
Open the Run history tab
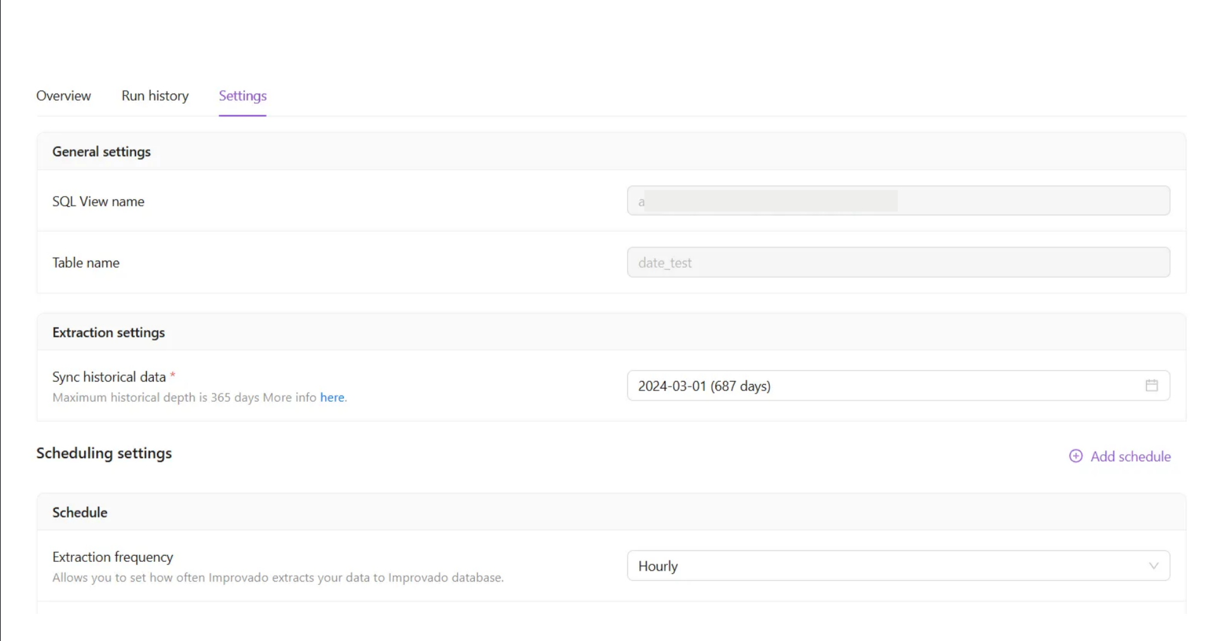pyautogui.click(x=155, y=96)
